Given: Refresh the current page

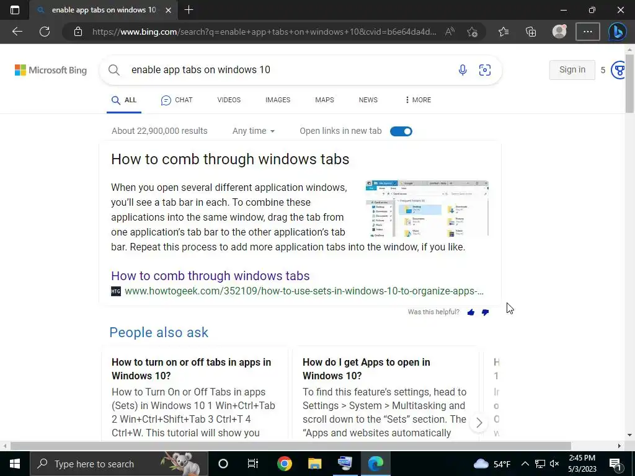Looking at the screenshot, I should point(45,32).
